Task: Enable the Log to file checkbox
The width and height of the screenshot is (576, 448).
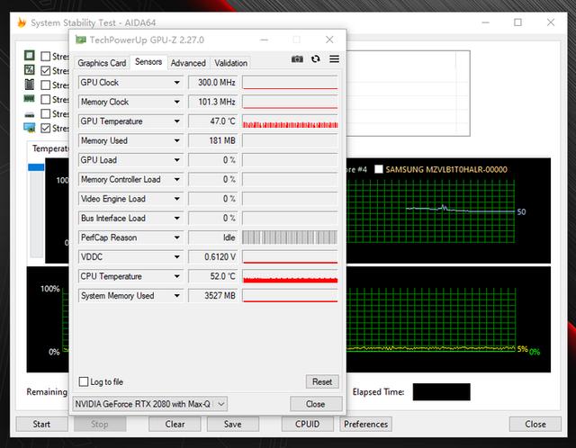Action: tap(84, 382)
